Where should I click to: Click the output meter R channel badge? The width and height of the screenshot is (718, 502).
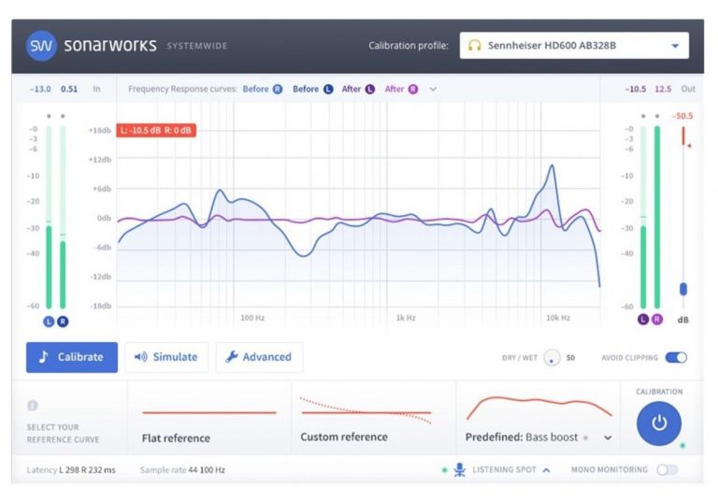657,320
